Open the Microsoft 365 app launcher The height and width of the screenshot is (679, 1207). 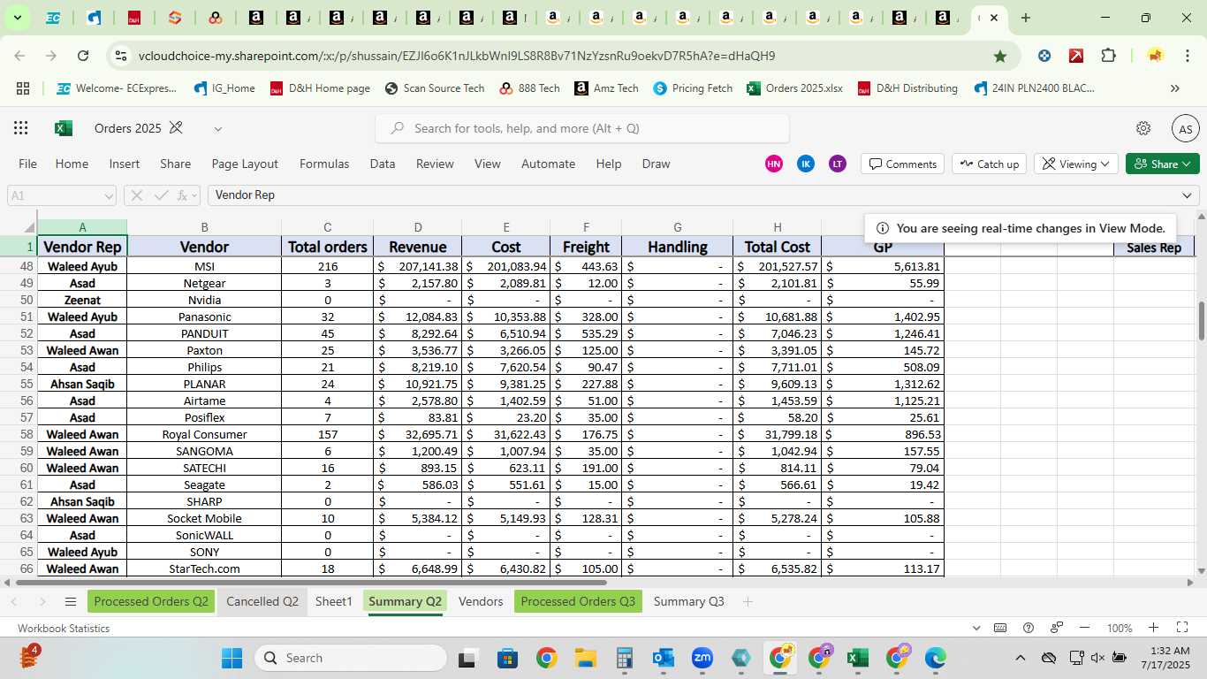coord(21,128)
